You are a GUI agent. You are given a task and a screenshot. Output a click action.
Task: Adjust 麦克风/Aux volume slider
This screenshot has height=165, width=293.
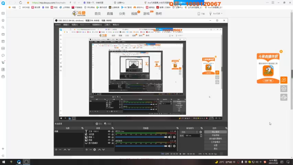point(141,137)
